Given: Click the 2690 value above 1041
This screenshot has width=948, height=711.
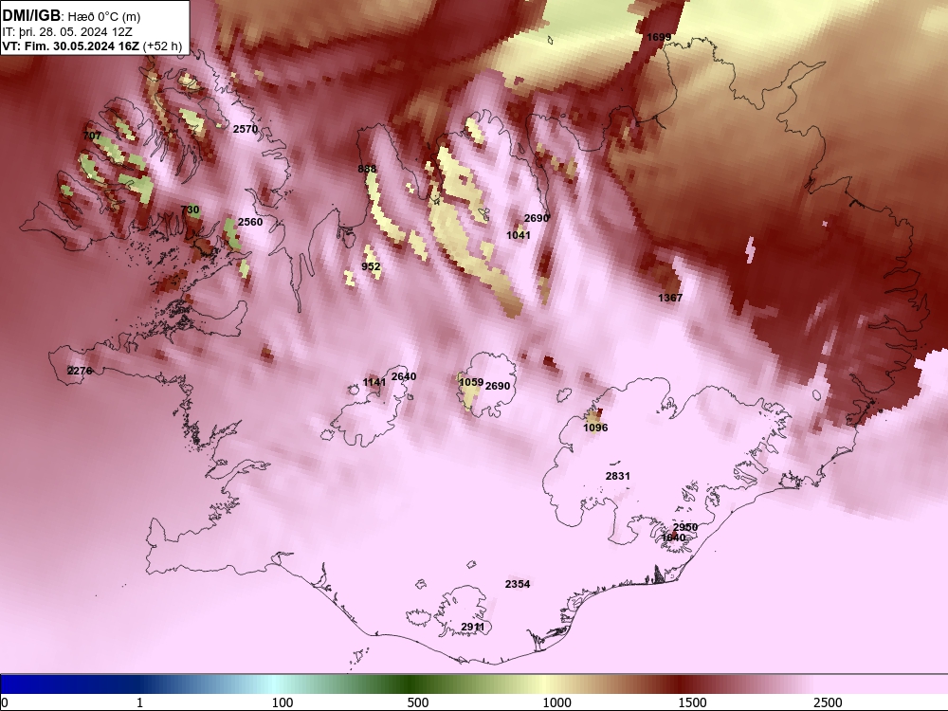Looking at the screenshot, I should (537, 218).
